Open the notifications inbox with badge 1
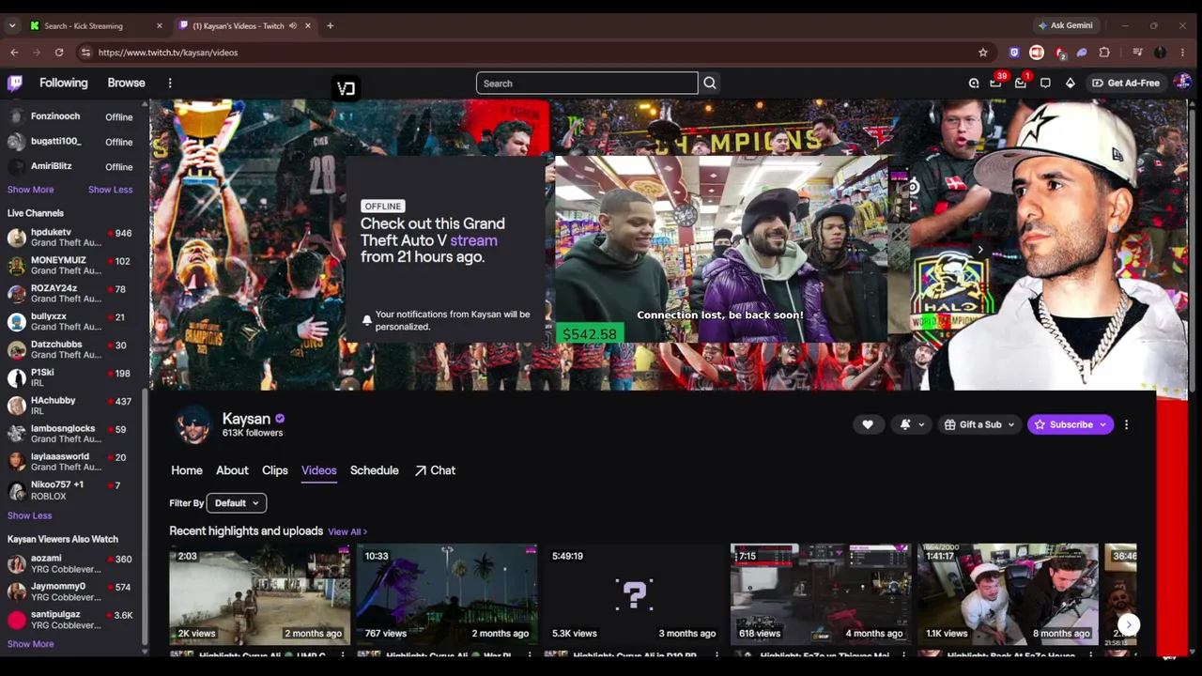This screenshot has width=1202, height=676. (1021, 83)
